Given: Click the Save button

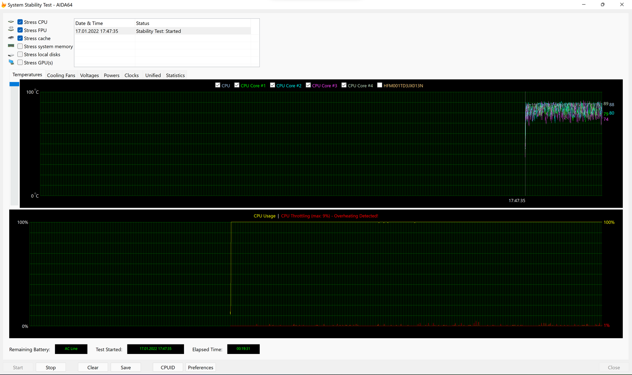Looking at the screenshot, I should click(x=125, y=367).
